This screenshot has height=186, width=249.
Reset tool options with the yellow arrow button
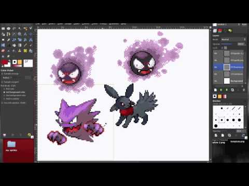pos(29,135)
